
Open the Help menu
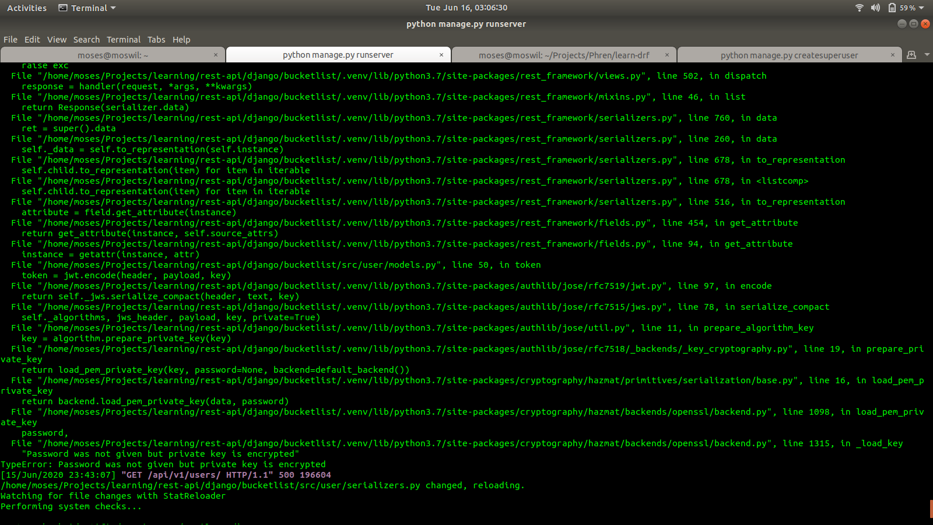181,39
